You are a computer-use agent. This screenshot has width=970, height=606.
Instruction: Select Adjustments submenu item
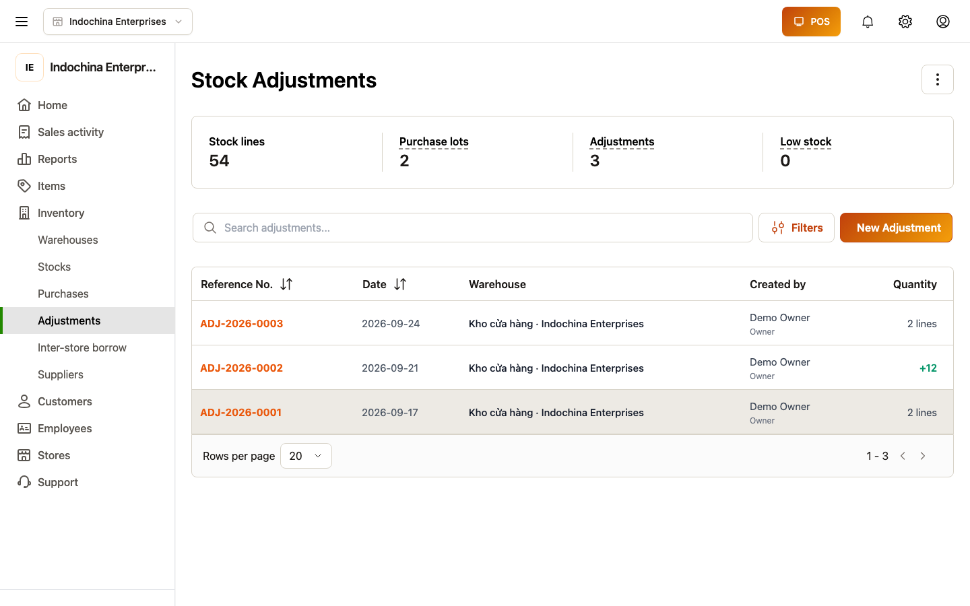88,321
